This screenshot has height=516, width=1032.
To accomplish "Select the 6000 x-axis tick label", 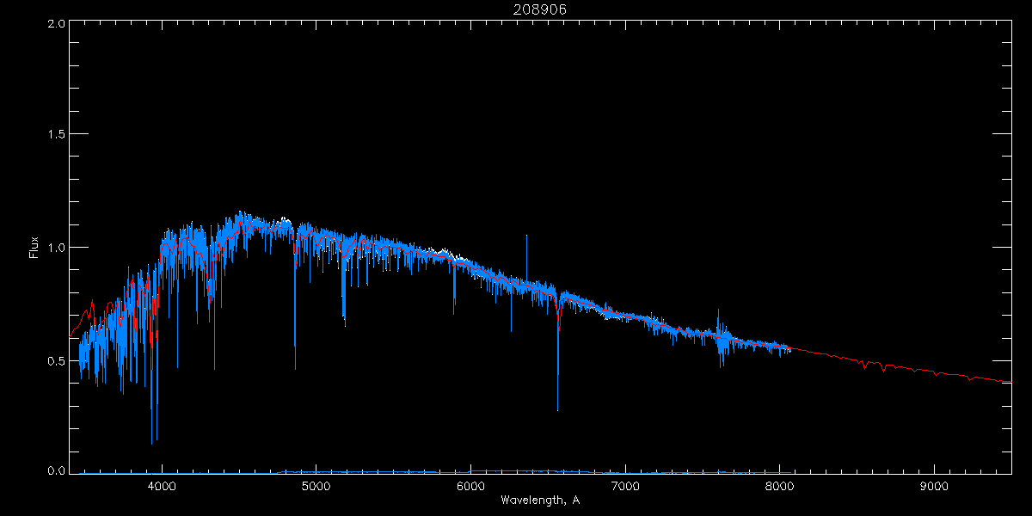I will [470, 486].
